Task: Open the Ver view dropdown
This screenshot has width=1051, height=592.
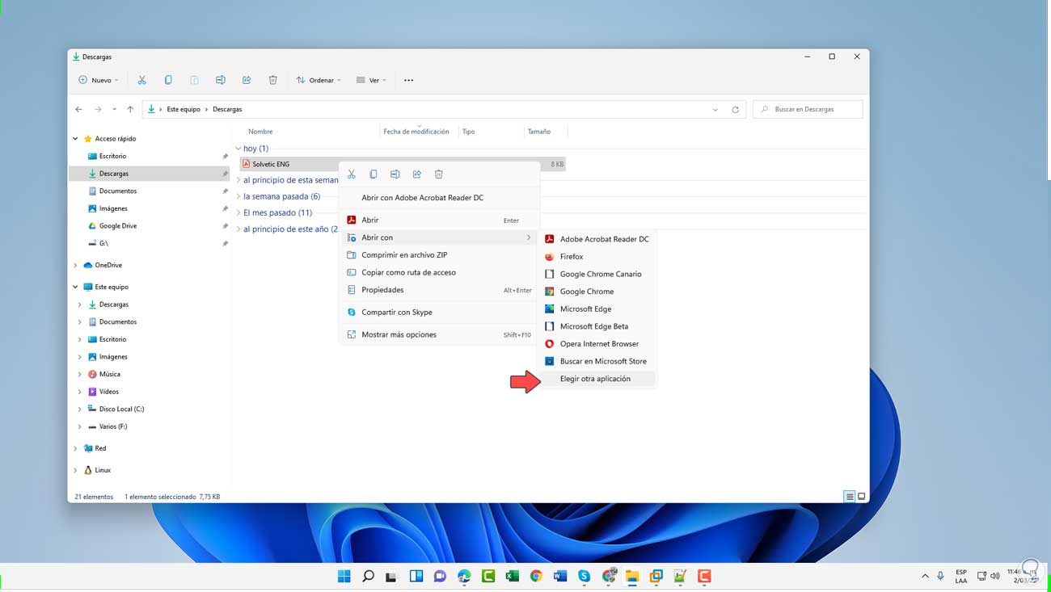Action: coord(372,80)
